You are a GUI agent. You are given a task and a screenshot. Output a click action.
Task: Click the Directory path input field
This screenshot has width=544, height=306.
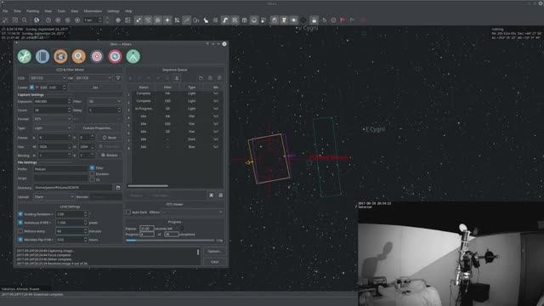(x=73, y=188)
